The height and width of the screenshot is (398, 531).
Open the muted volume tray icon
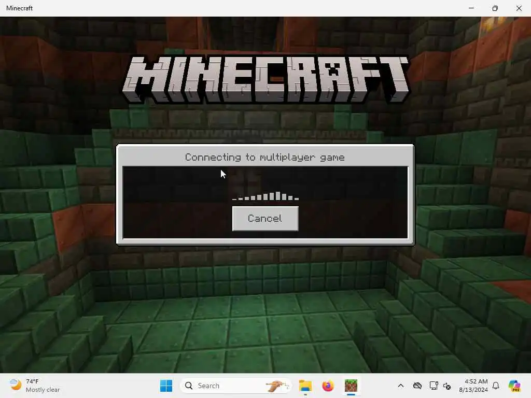[447, 386]
